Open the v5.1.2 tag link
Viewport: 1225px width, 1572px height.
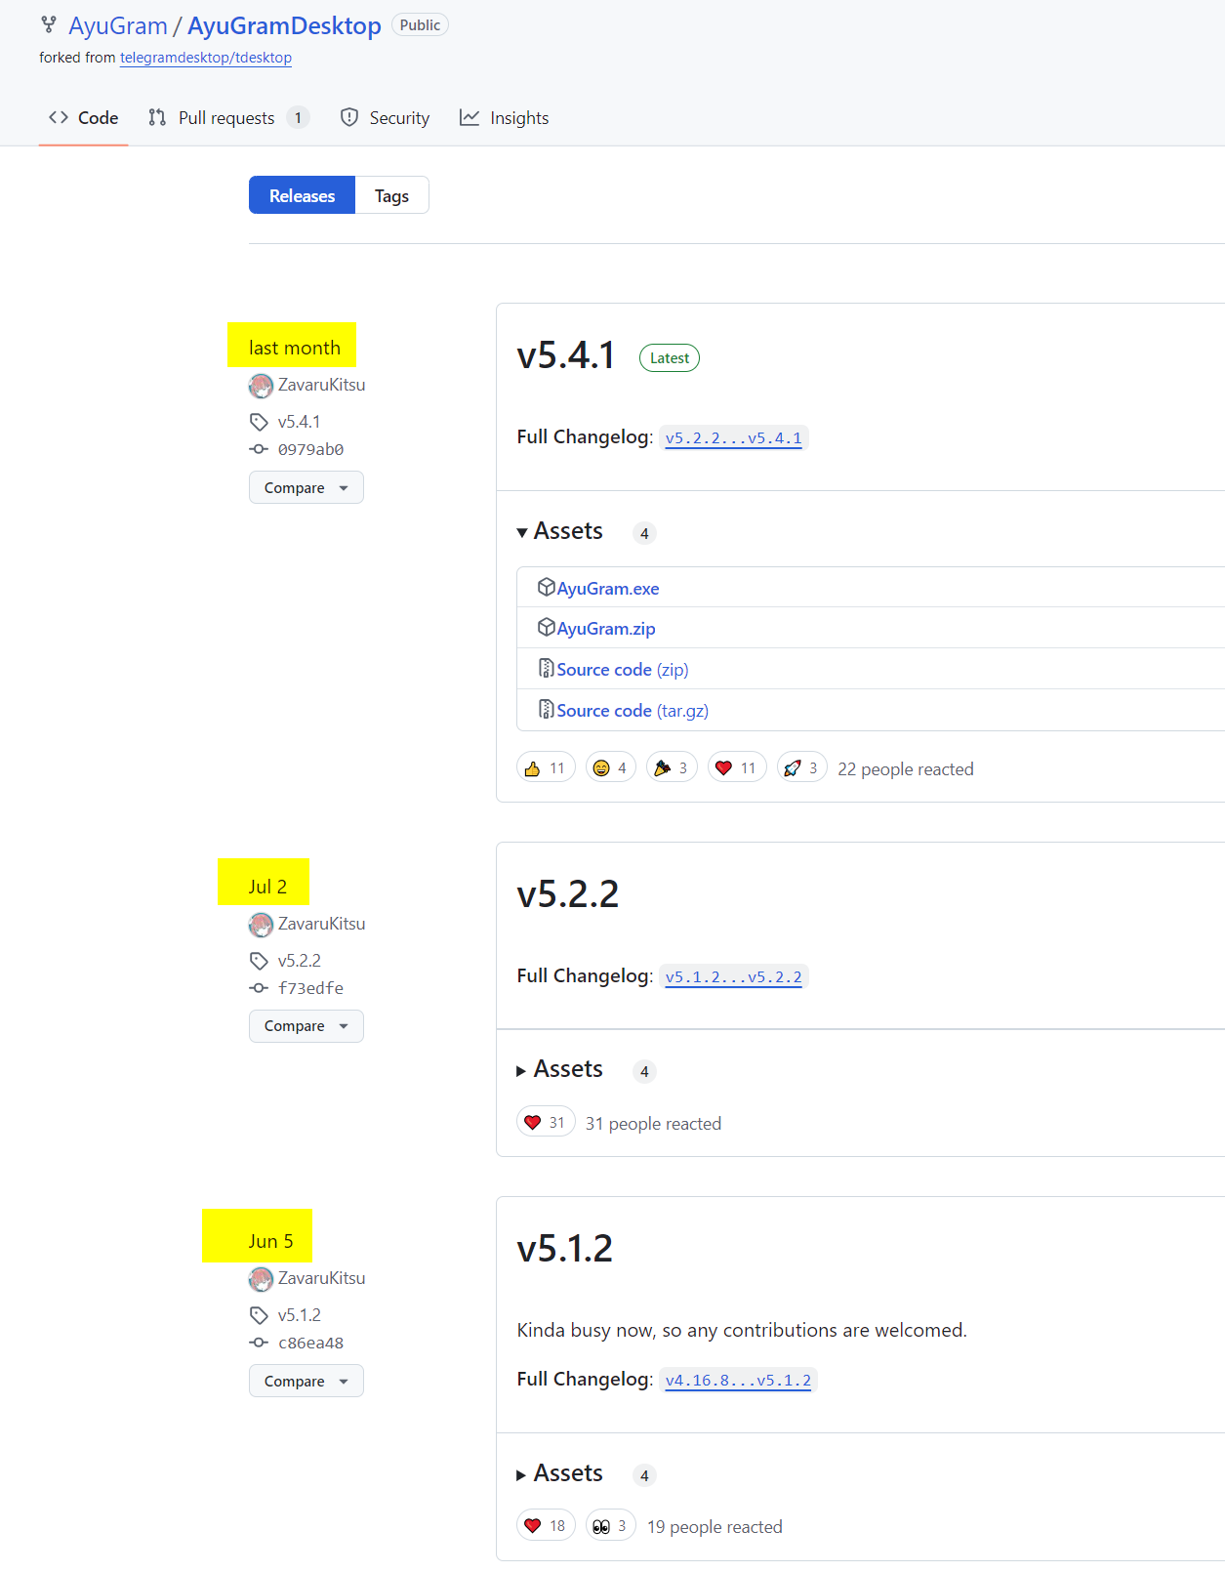(299, 1315)
